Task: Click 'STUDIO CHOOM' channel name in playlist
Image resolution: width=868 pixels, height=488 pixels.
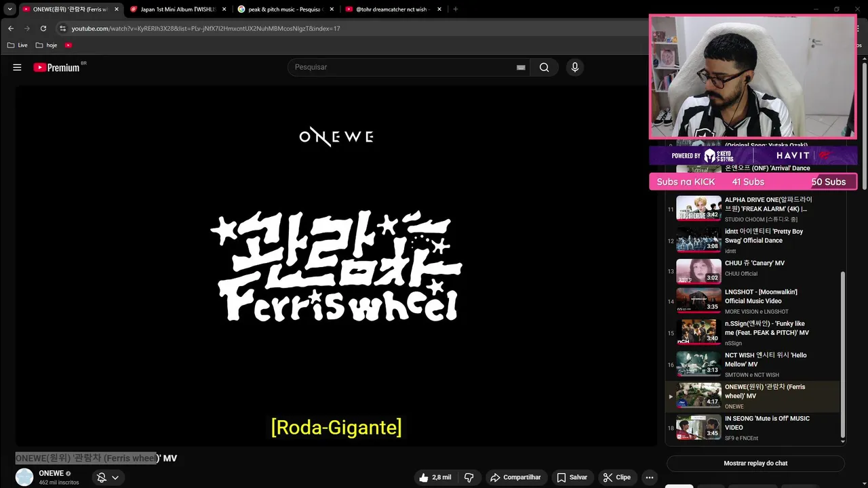Action: [761, 220]
